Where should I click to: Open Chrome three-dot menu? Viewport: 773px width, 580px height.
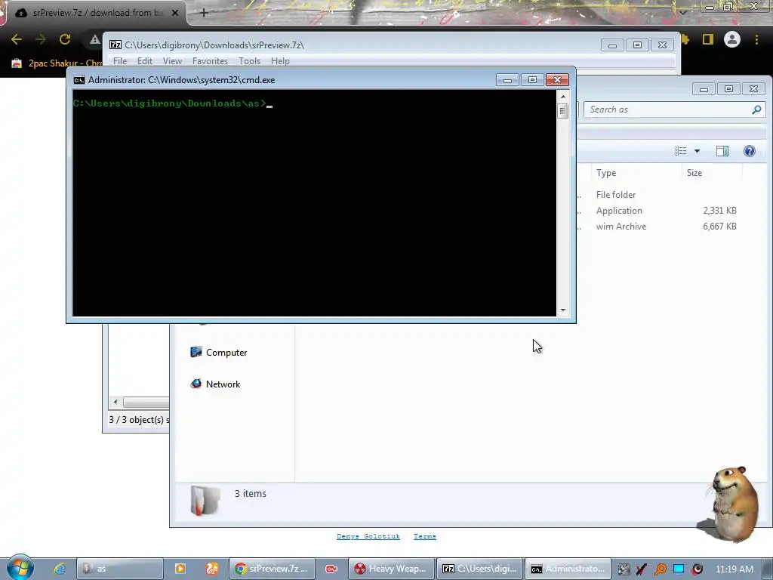756,39
